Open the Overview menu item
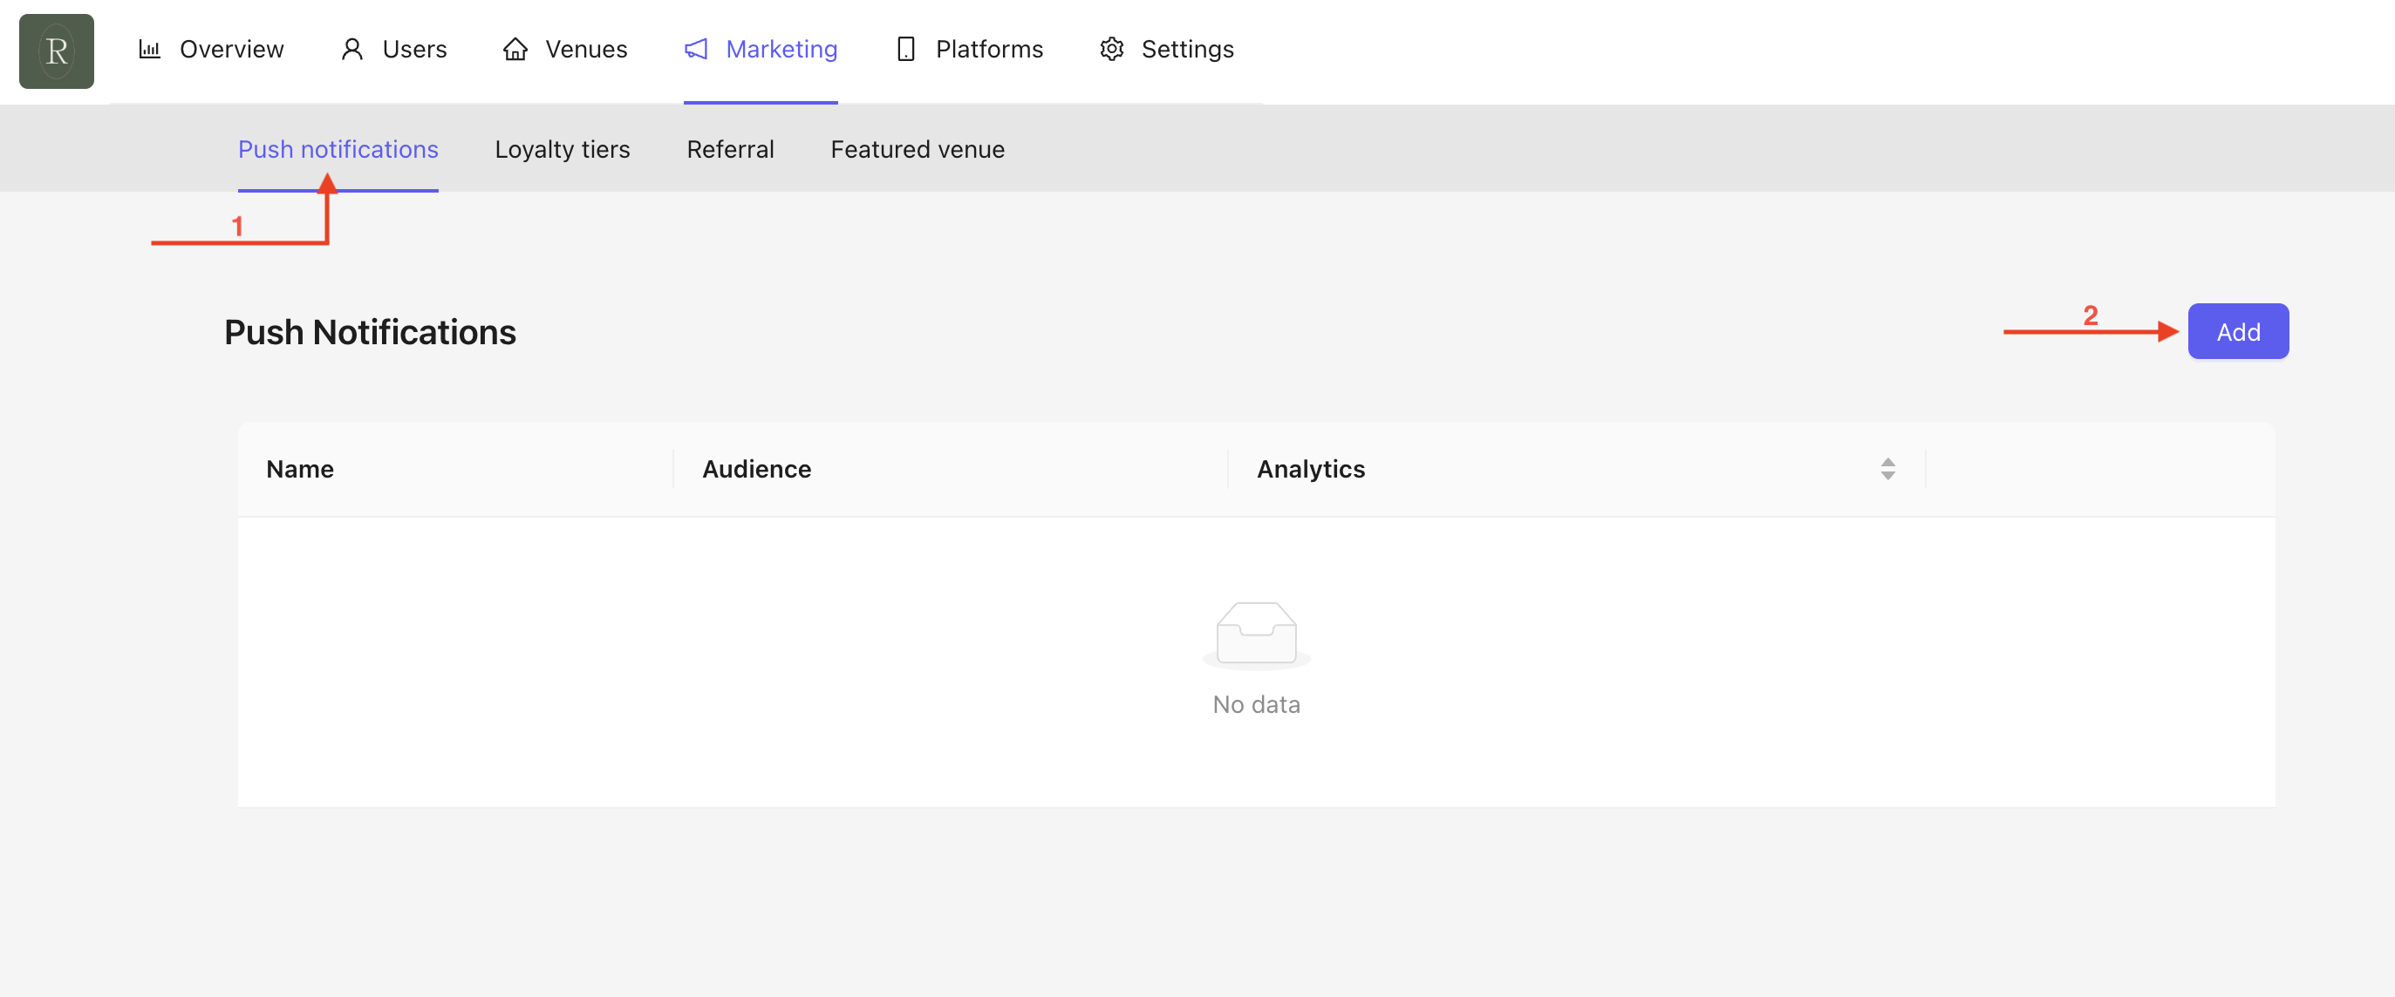Viewport: 2395px width, 997px height. (231, 50)
